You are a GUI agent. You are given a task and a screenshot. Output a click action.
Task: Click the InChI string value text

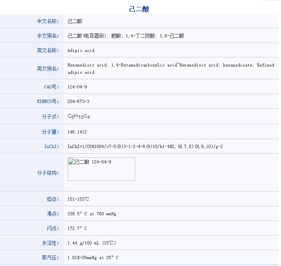[145, 146]
